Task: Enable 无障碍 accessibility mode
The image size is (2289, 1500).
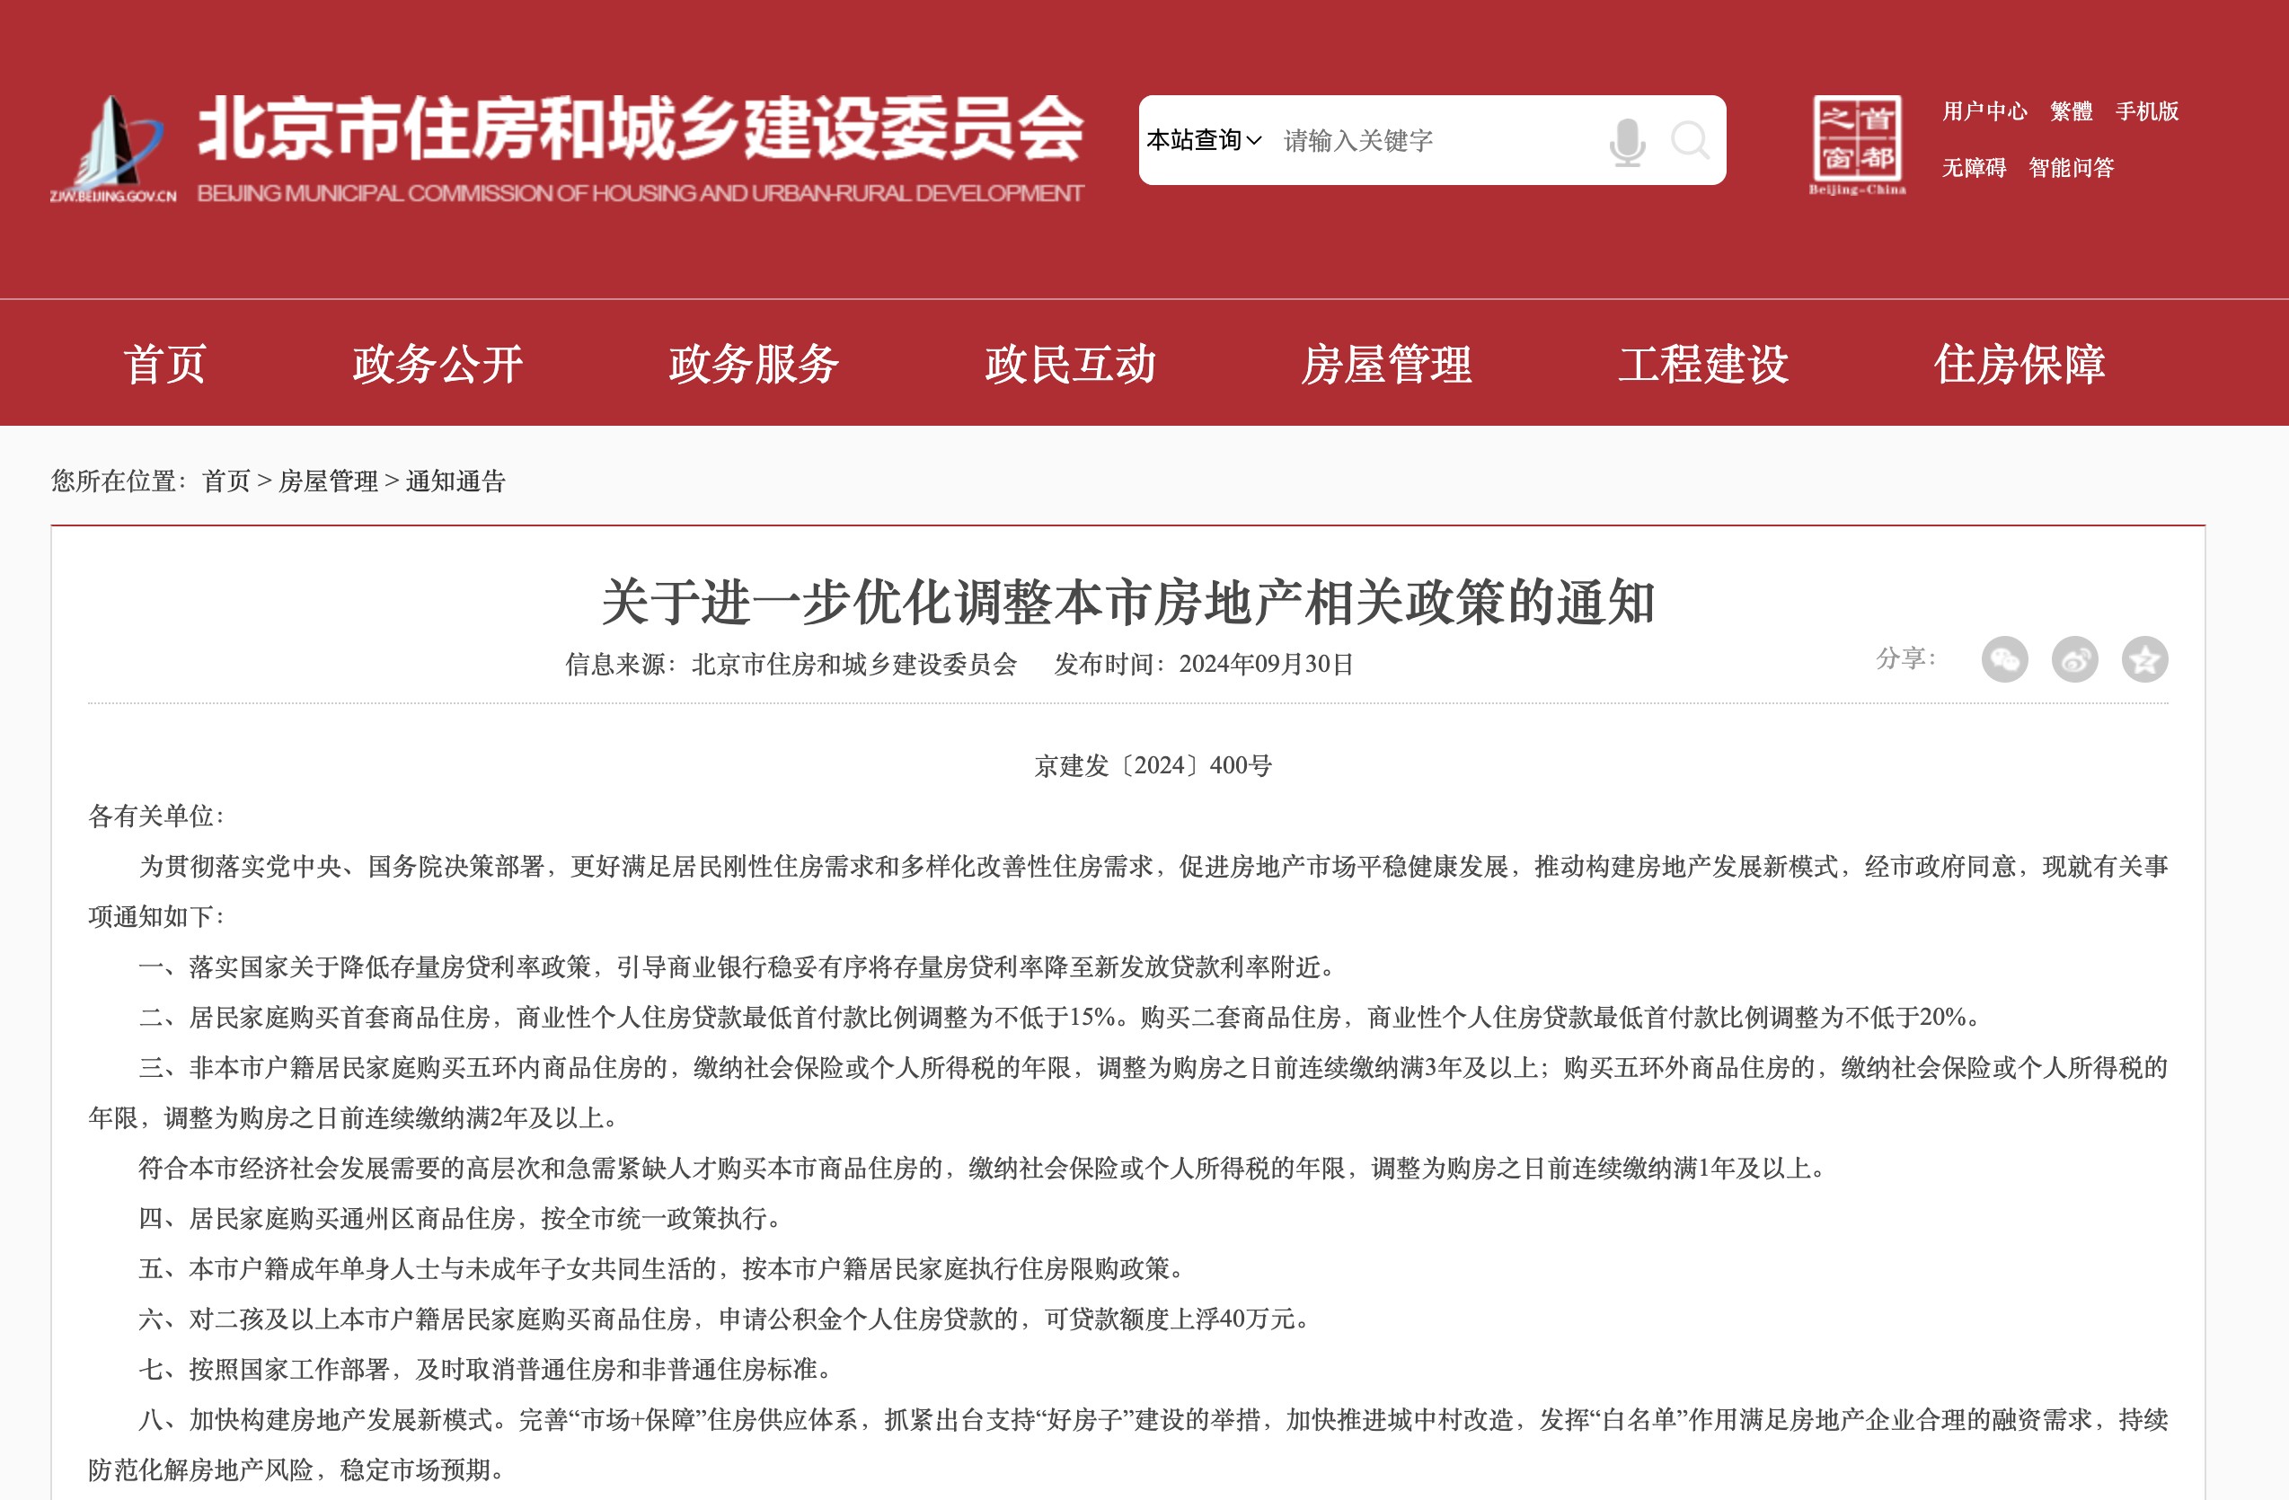Action: point(1974,167)
